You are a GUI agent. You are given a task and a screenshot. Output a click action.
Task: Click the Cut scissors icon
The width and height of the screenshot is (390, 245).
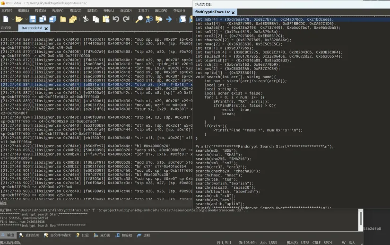86,19
